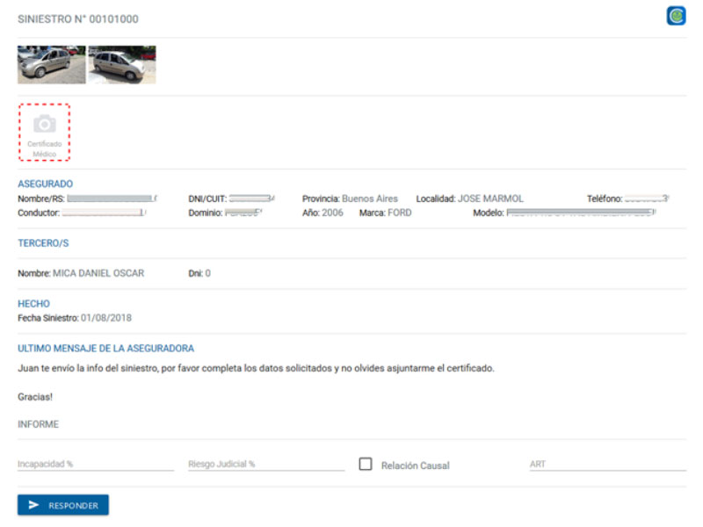Select the Provincia value Buenos Aires

pyautogui.click(x=370, y=199)
